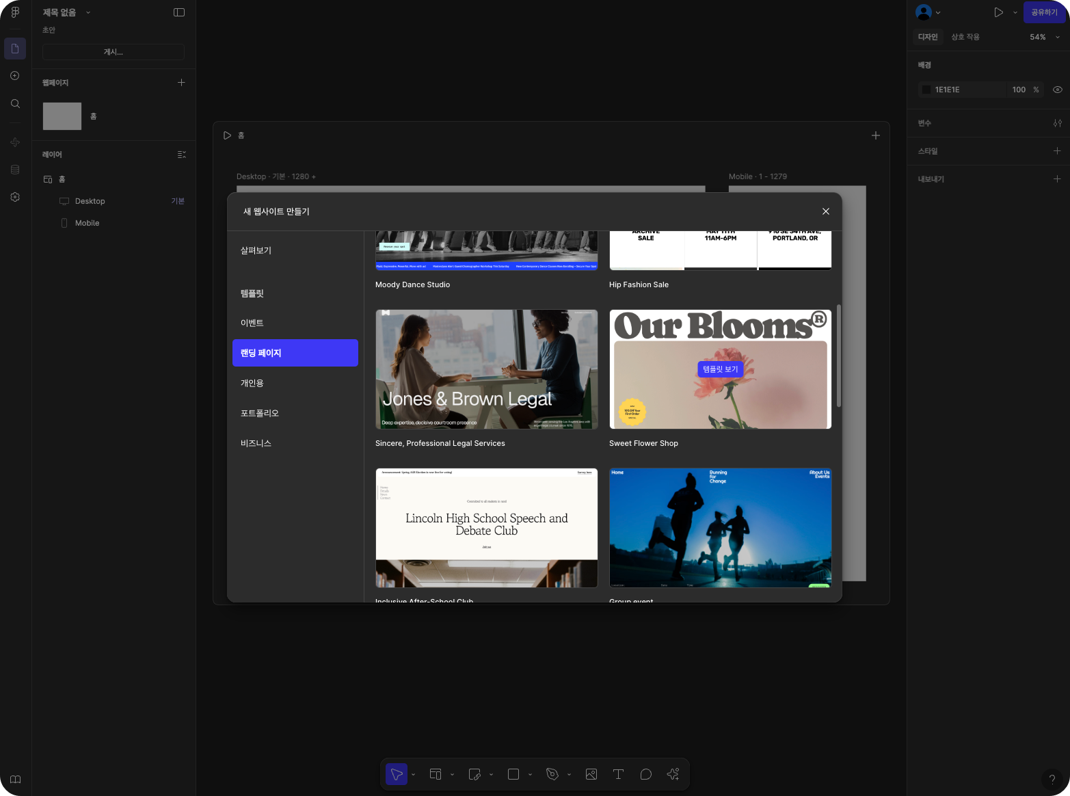Open the book library icon at bottom left
The image size is (1070, 796).
pyautogui.click(x=16, y=780)
